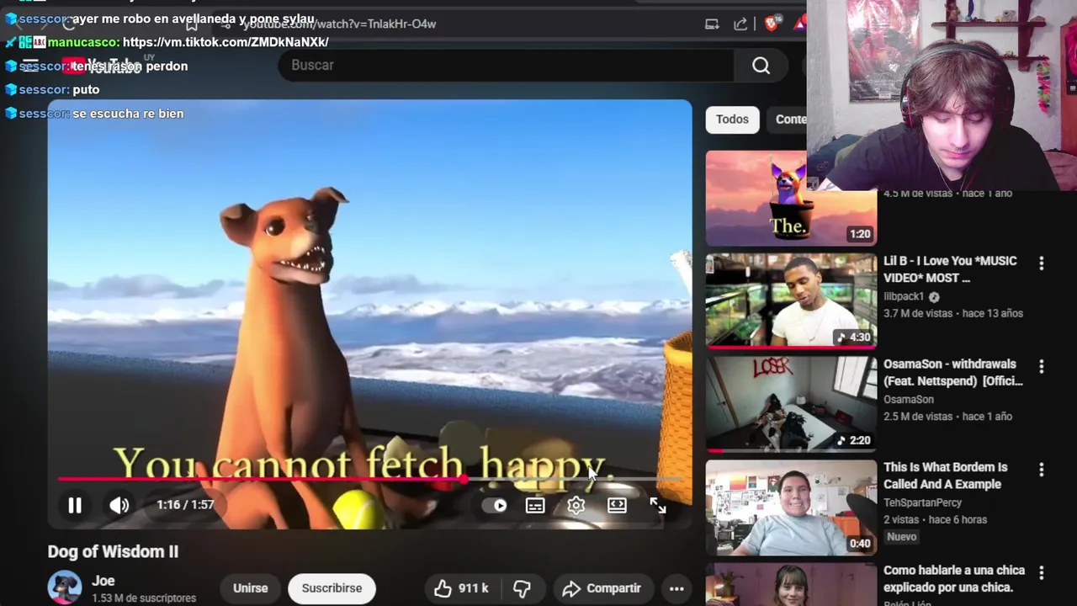The image size is (1077, 606).
Task: Click the 4:30 duration badge on Lil B thumbnail
Action: (853, 338)
